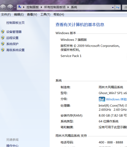Click phone number 400 - 888 - 8888
The image size is (127, 147).
coord(111,142)
